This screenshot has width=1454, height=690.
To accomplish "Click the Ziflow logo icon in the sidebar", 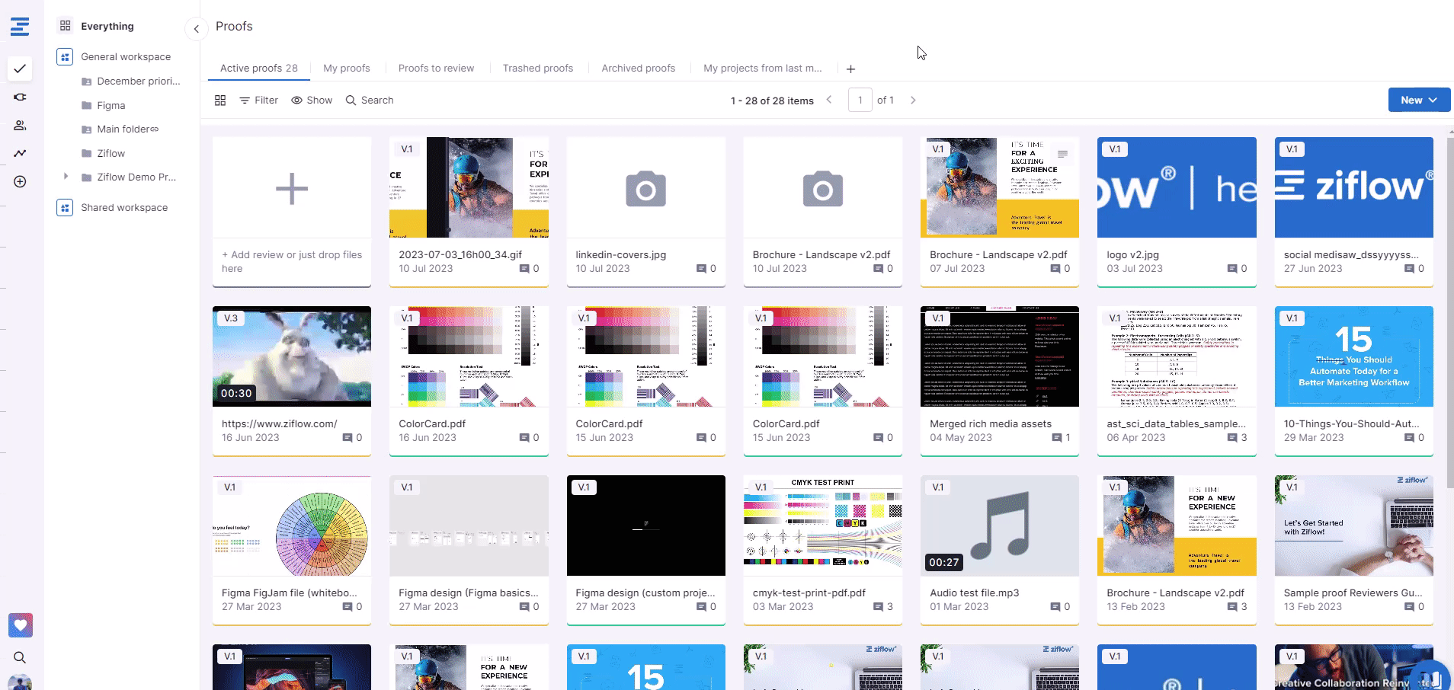I will tap(20, 27).
